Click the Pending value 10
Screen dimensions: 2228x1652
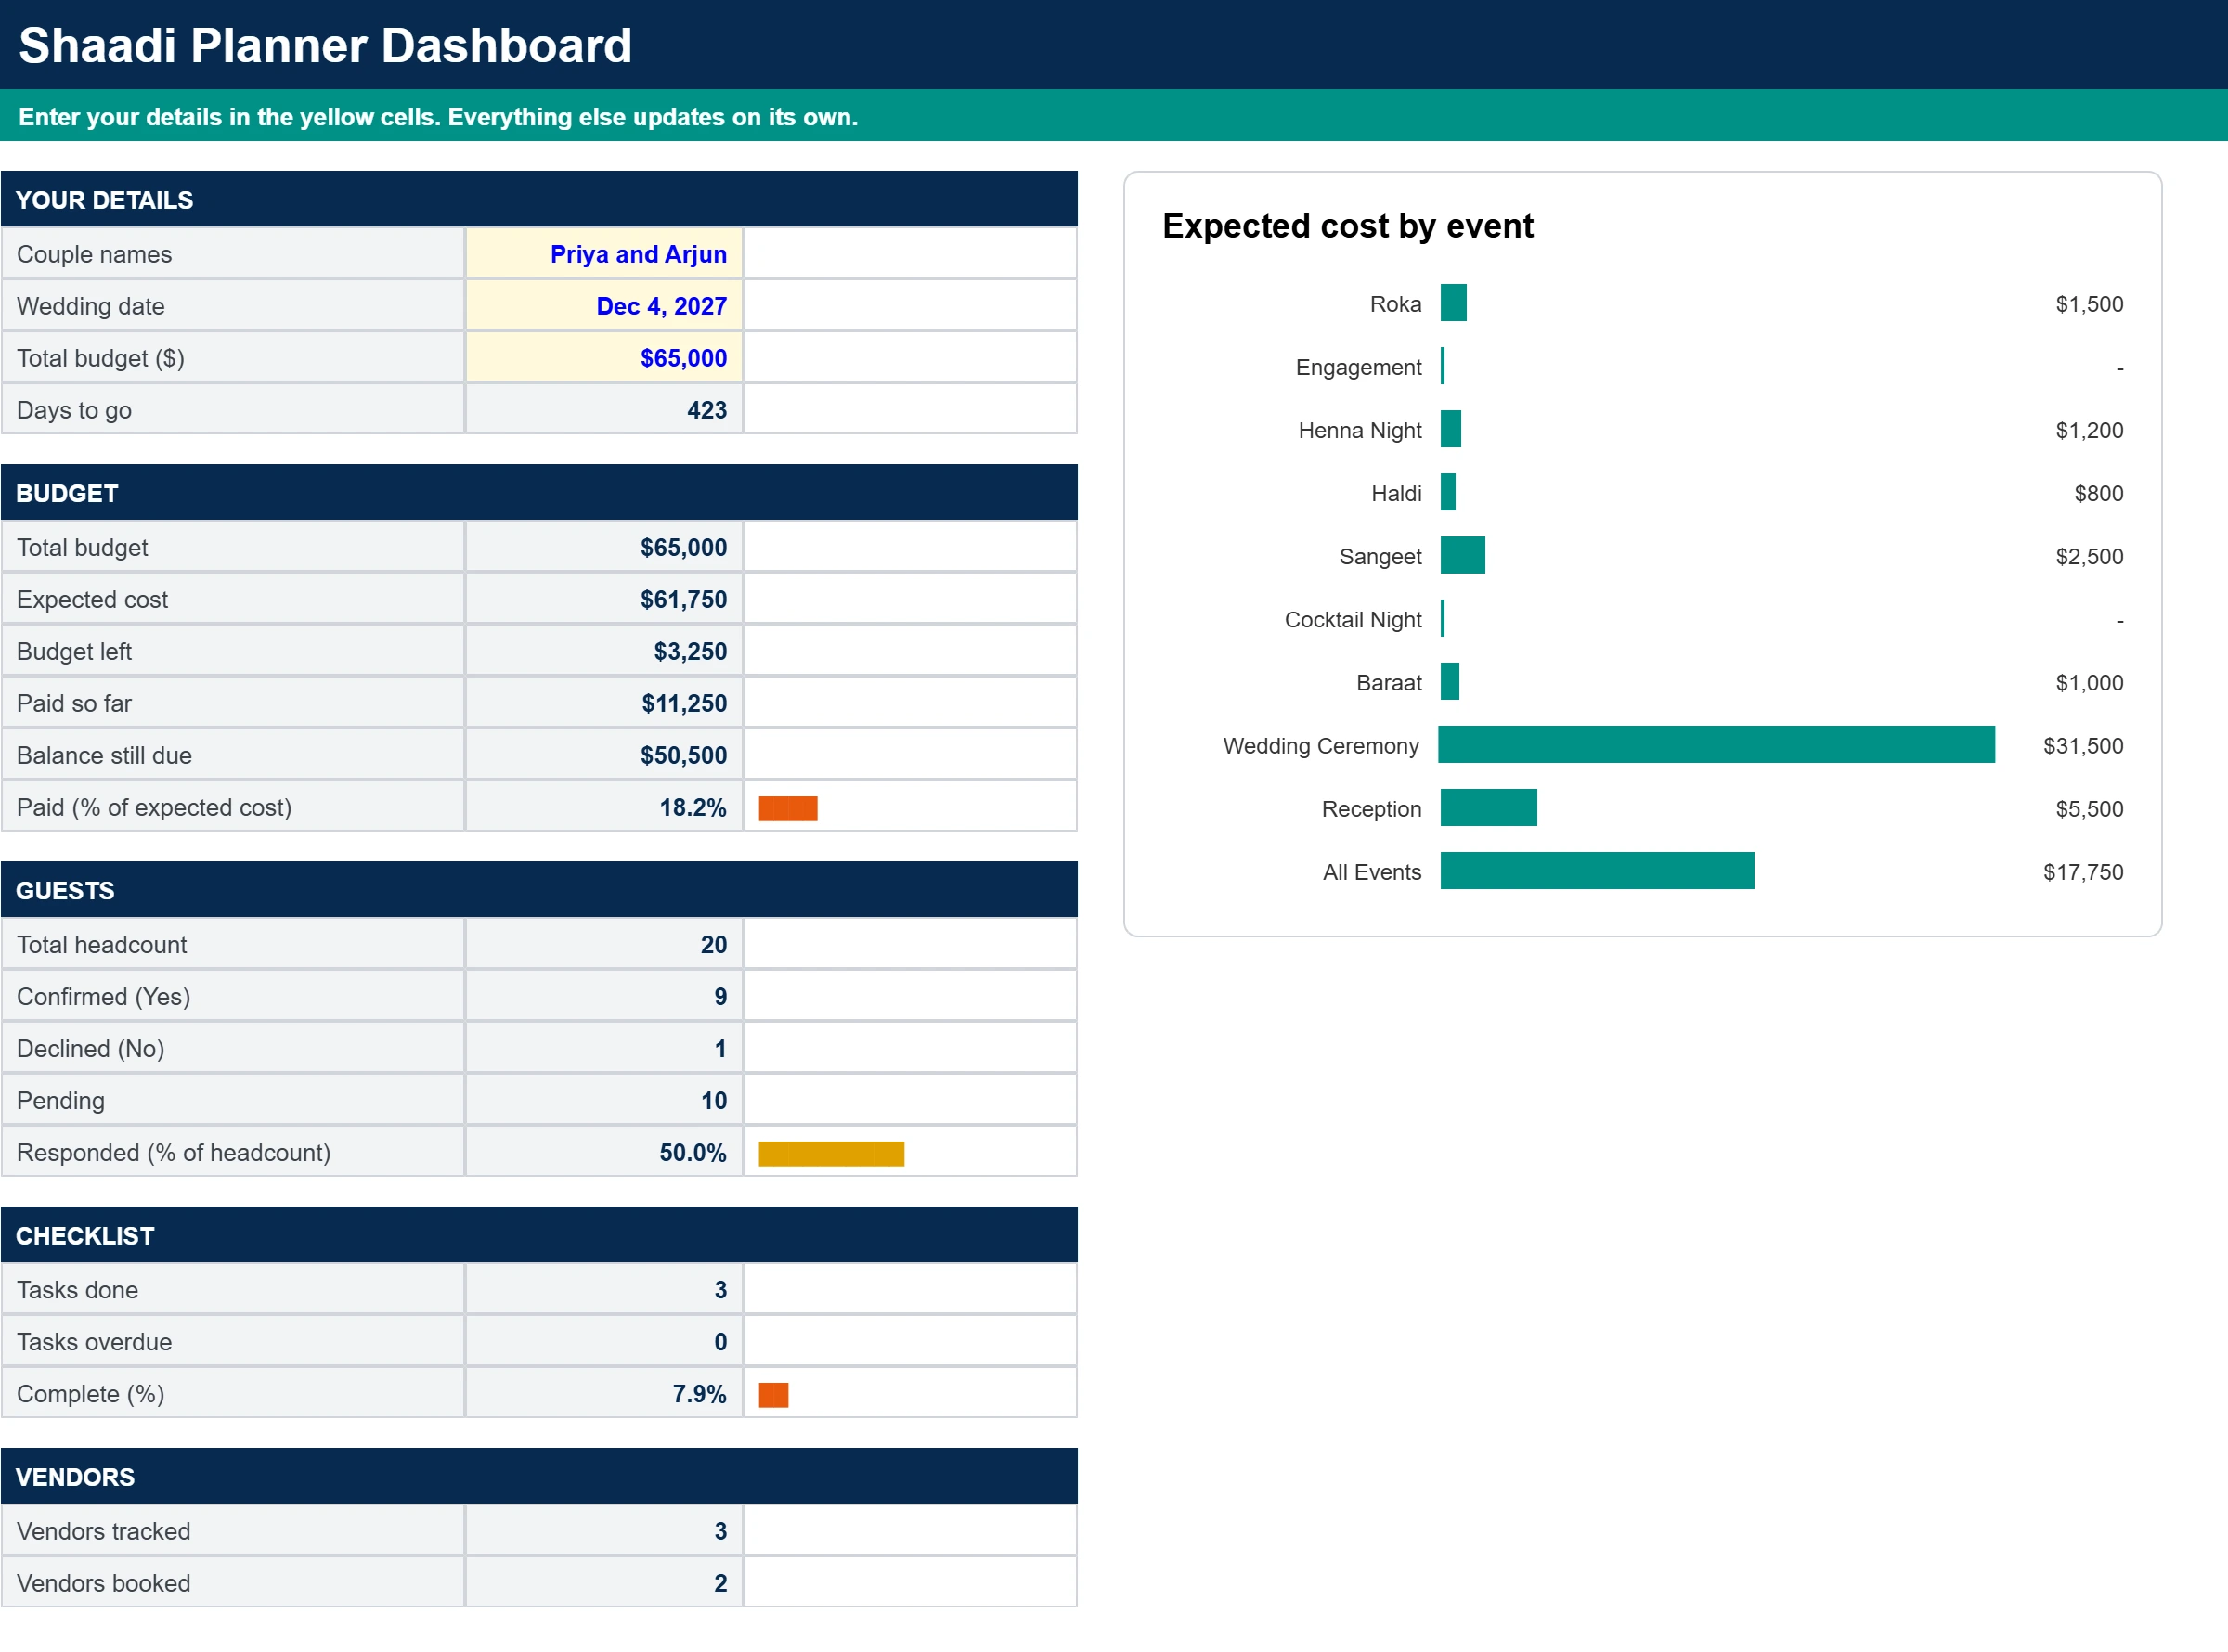[x=604, y=1100]
